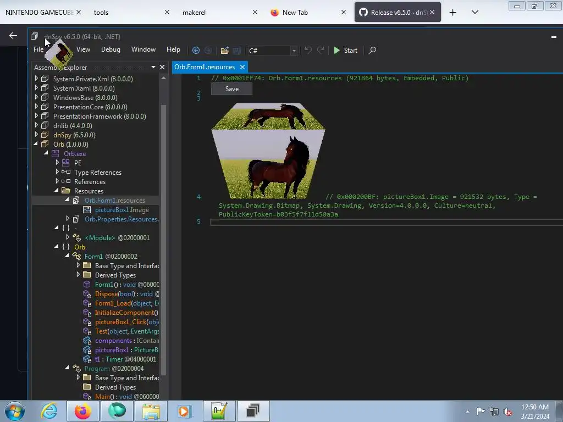The width and height of the screenshot is (563, 422).
Task: Open the Search magnifier icon
Action: [372, 50]
